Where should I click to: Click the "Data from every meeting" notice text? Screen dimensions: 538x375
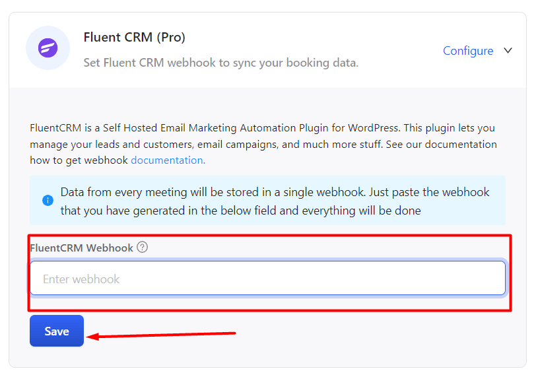click(x=275, y=201)
